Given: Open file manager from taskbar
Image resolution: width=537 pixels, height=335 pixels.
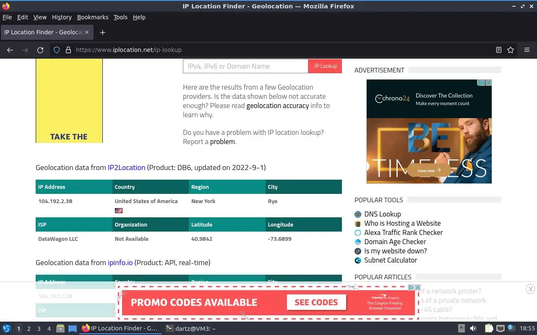Looking at the screenshot, I should click(x=60, y=329).
